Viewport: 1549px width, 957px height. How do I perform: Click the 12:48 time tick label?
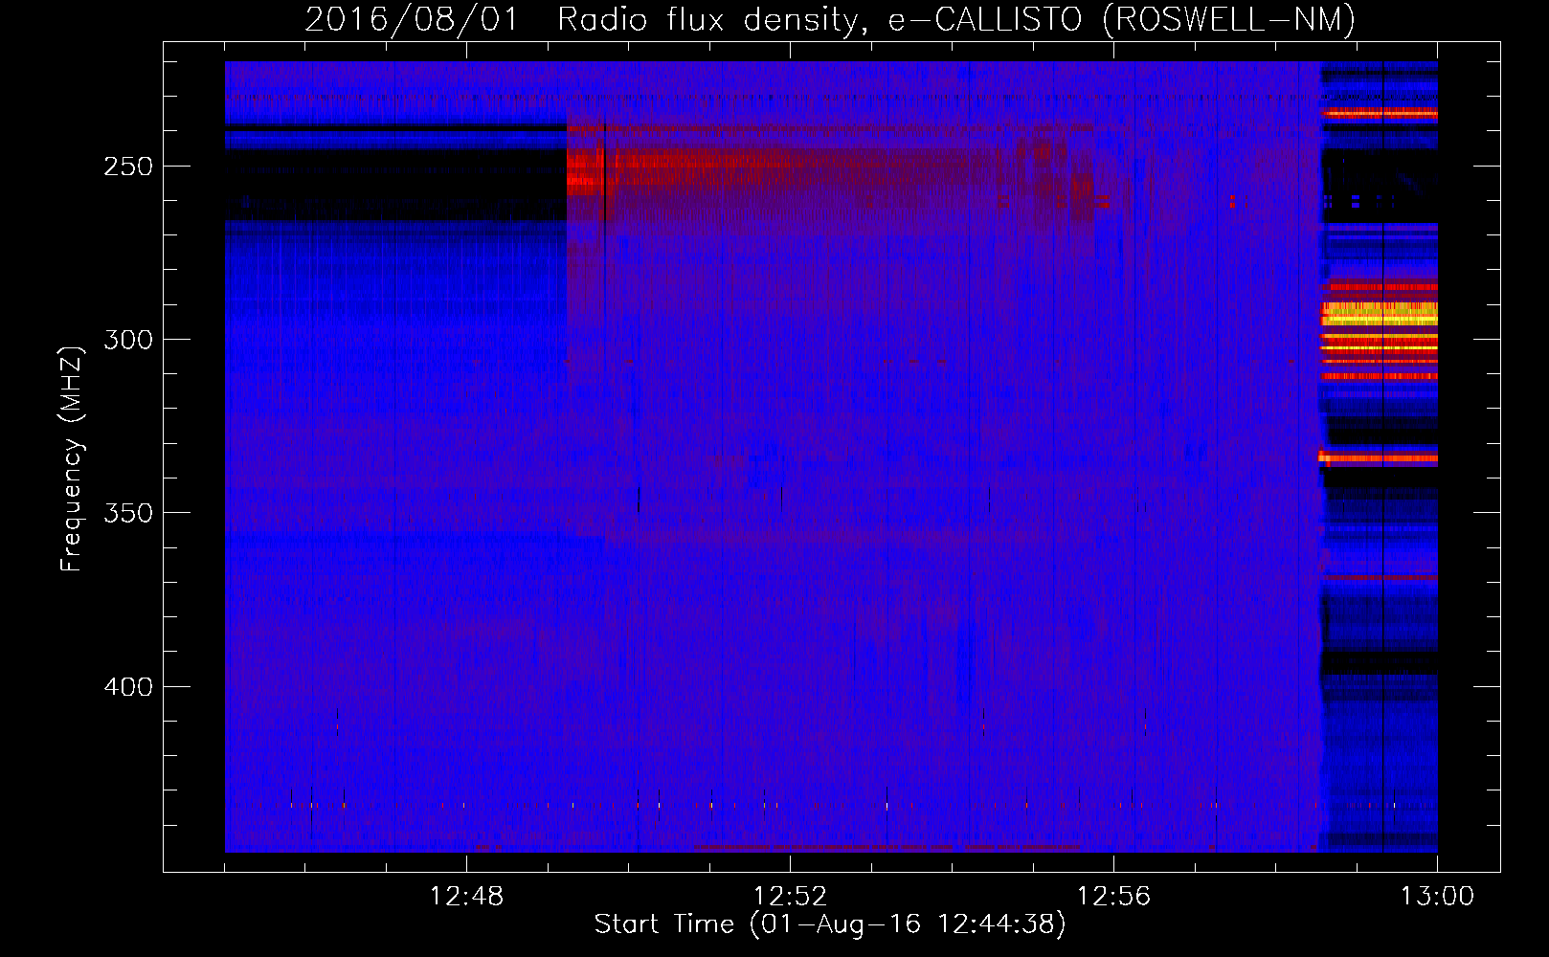point(466,897)
